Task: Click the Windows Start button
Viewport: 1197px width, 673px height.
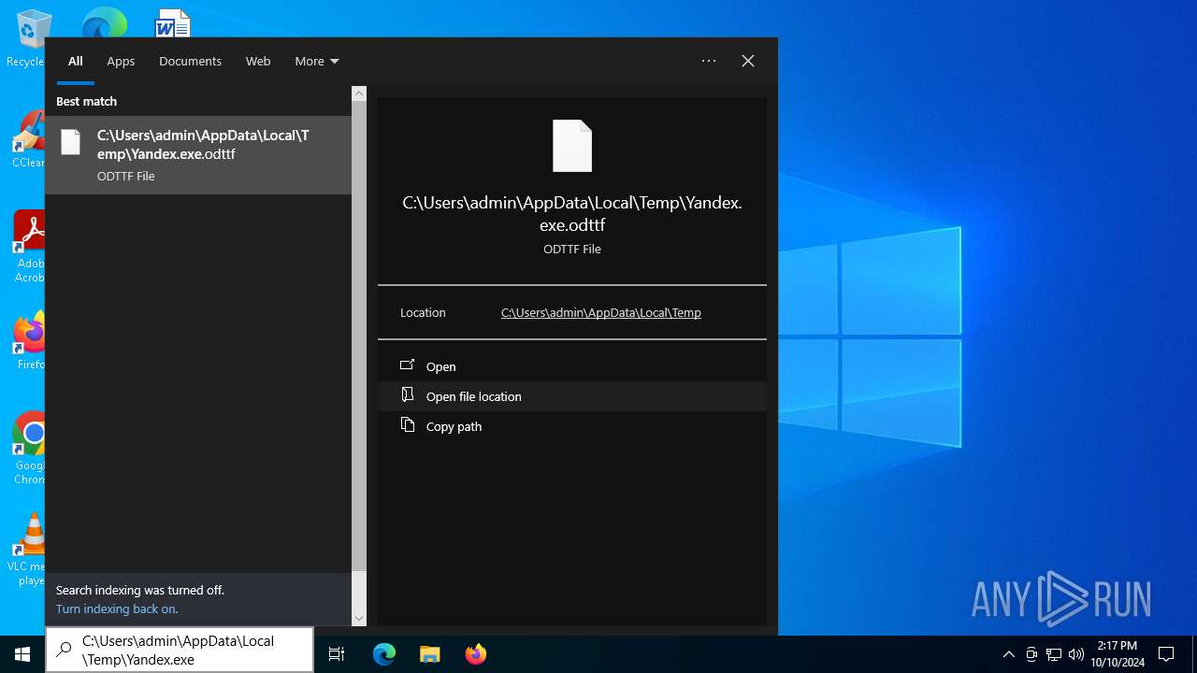Action: click(x=22, y=654)
